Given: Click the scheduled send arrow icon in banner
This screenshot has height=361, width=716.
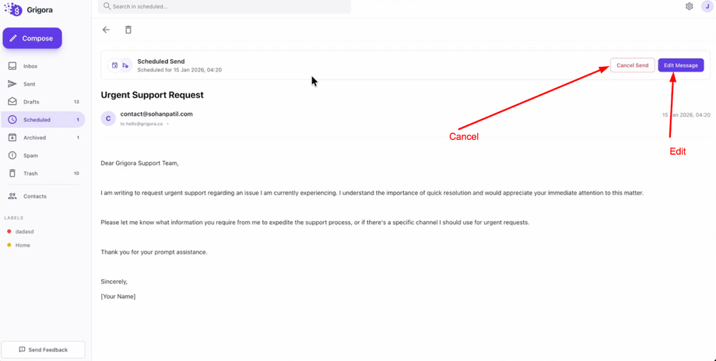Looking at the screenshot, I should tap(125, 65).
